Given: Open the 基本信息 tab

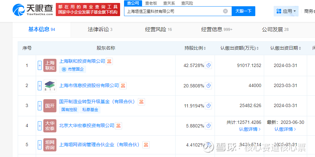Looking at the screenshot, I should pos(42,30).
